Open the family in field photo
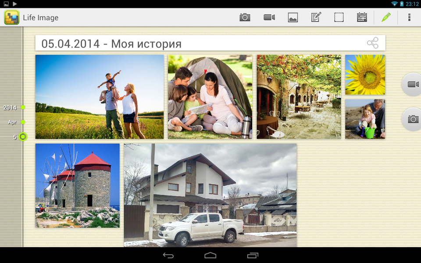 click(x=100, y=97)
